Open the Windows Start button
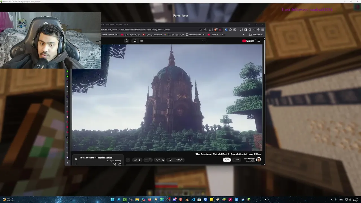 click(112, 200)
